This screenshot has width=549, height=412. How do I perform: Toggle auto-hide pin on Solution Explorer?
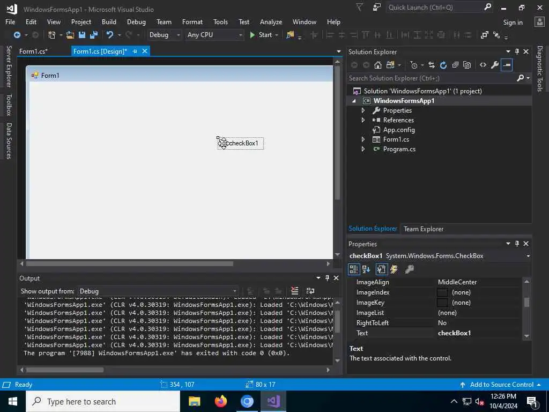tap(517, 52)
